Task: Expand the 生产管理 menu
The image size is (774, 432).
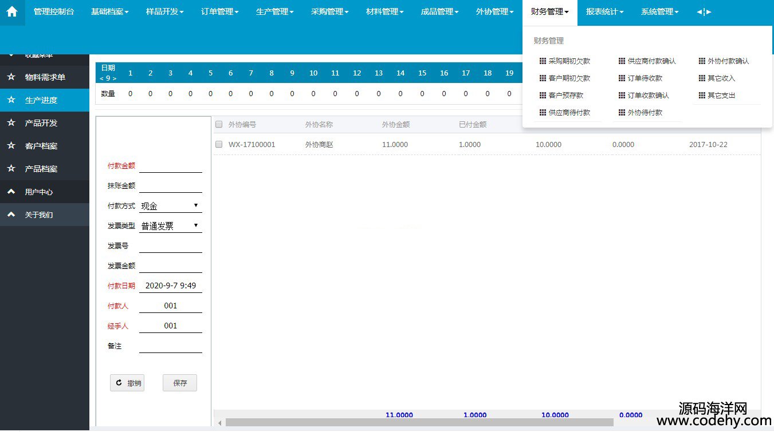Action: [274, 12]
